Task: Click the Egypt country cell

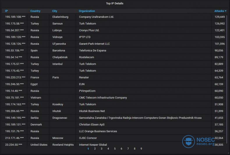Action: coord(34,84)
